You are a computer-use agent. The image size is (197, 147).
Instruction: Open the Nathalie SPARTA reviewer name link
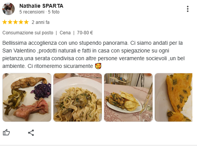tap(41, 6)
